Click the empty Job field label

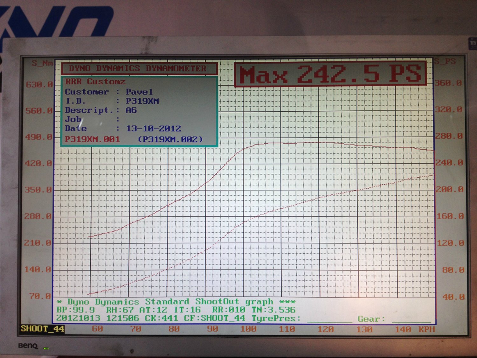(73, 120)
